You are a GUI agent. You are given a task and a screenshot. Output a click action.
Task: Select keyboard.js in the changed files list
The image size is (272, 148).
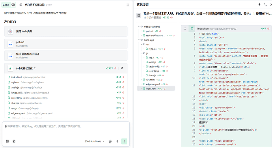tap(66, 93)
